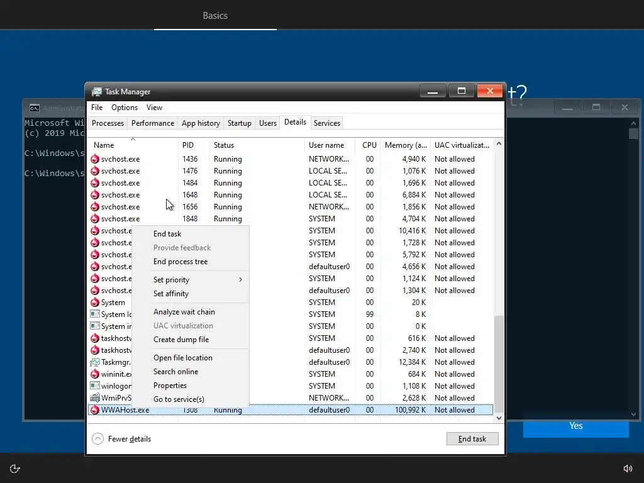The height and width of the screenshot is (483, 644).
Task: Click the icon for svchost.exe PID 1436
Action: [95, 159]
